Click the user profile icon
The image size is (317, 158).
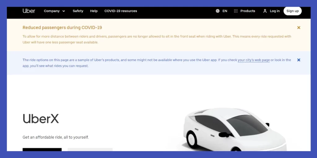pyautogui.click(x=265, y=11)
